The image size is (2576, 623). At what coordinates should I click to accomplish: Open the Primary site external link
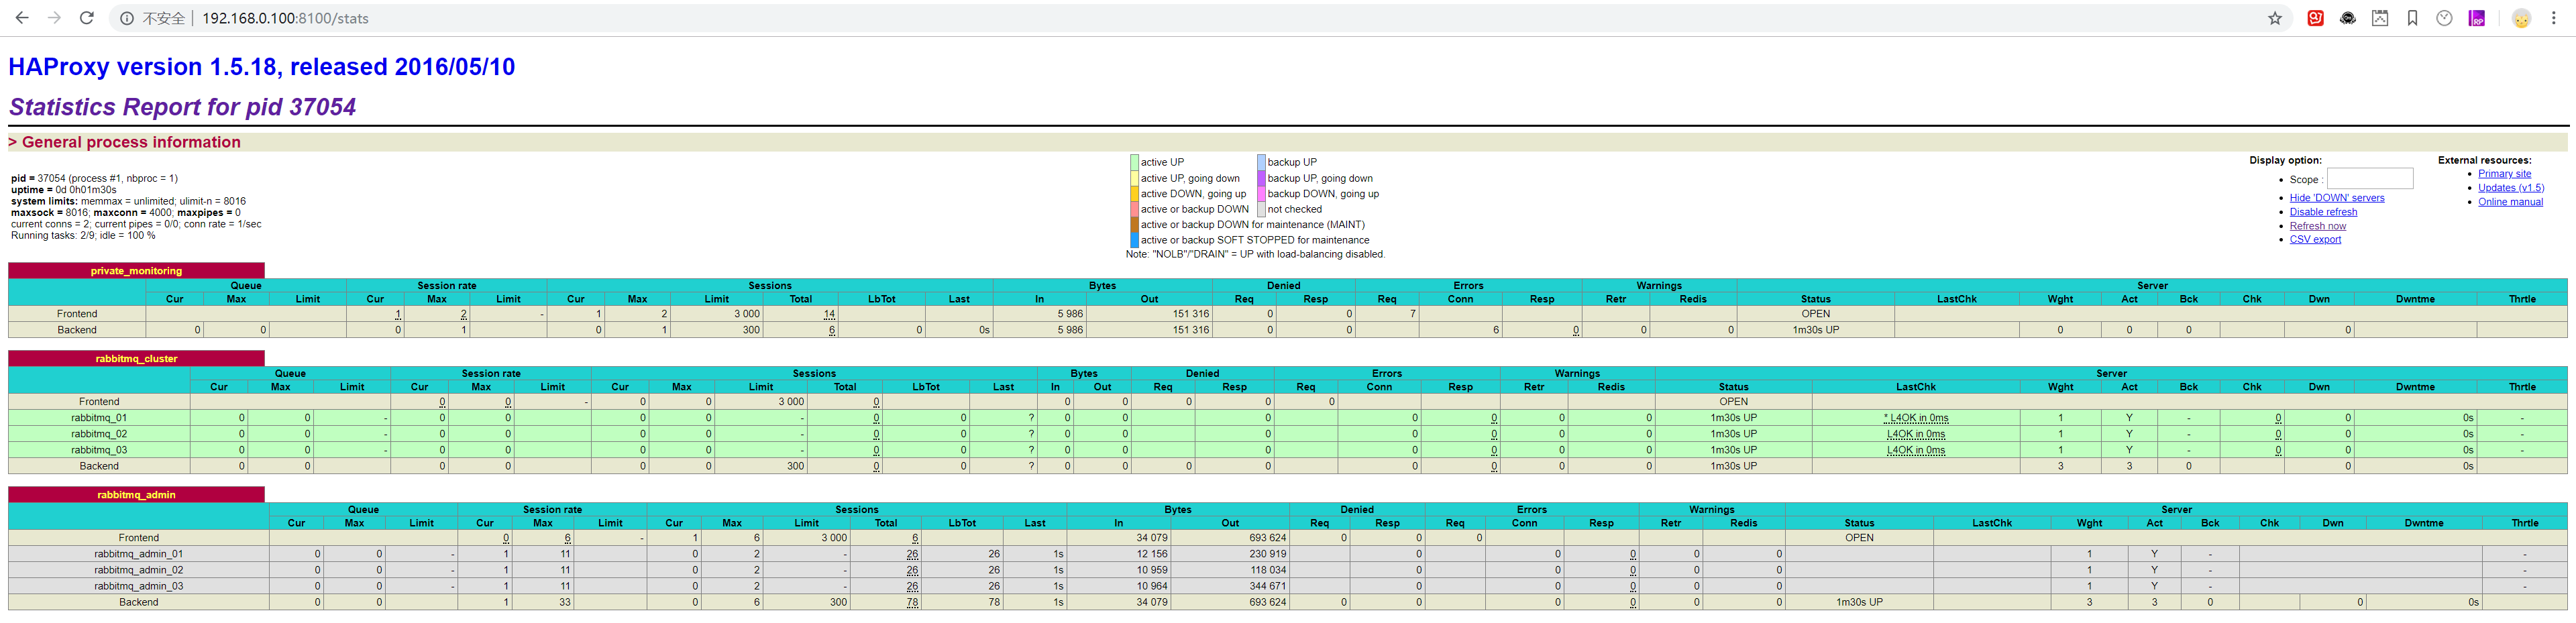[2504, 174]
